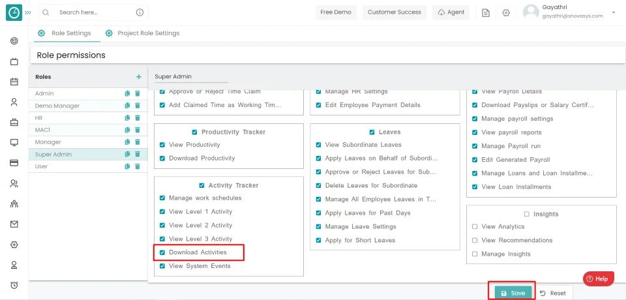Open the sidebar alarm clock icon
The height and width of the screenshot is (300, 626).
pos(14,285)
